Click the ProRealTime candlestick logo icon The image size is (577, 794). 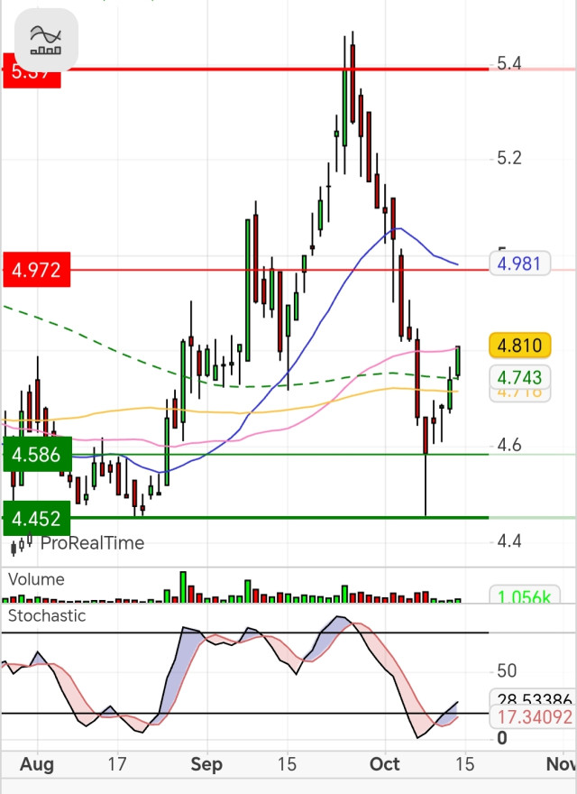pos(23,544)
